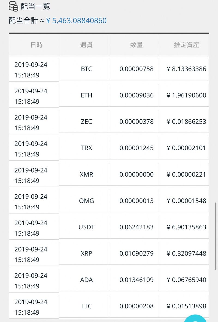Select the USDT currency cell

[x=86, y=227]
